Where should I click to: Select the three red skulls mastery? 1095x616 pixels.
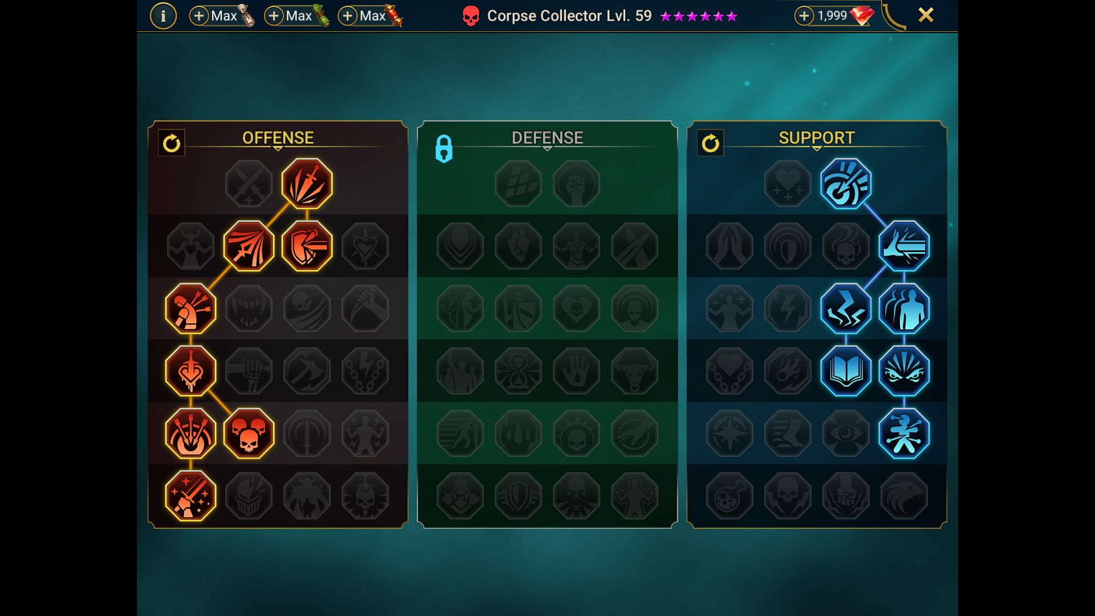pyautogui.click(x=249, y=433)
